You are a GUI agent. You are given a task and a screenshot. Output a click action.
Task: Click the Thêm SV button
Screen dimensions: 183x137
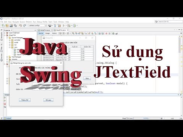[x=25, y=100]
